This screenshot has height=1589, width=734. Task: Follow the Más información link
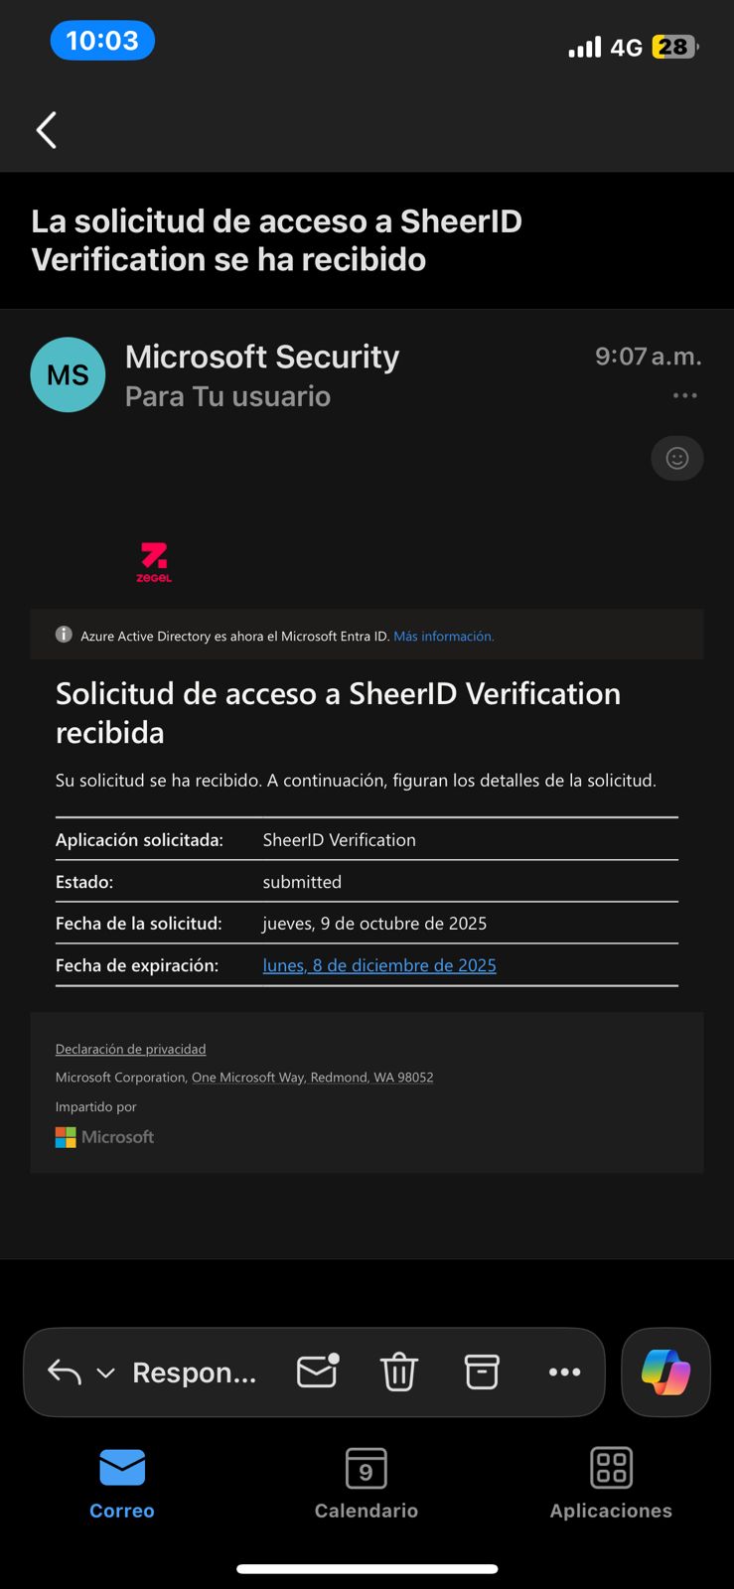[443, 636]
